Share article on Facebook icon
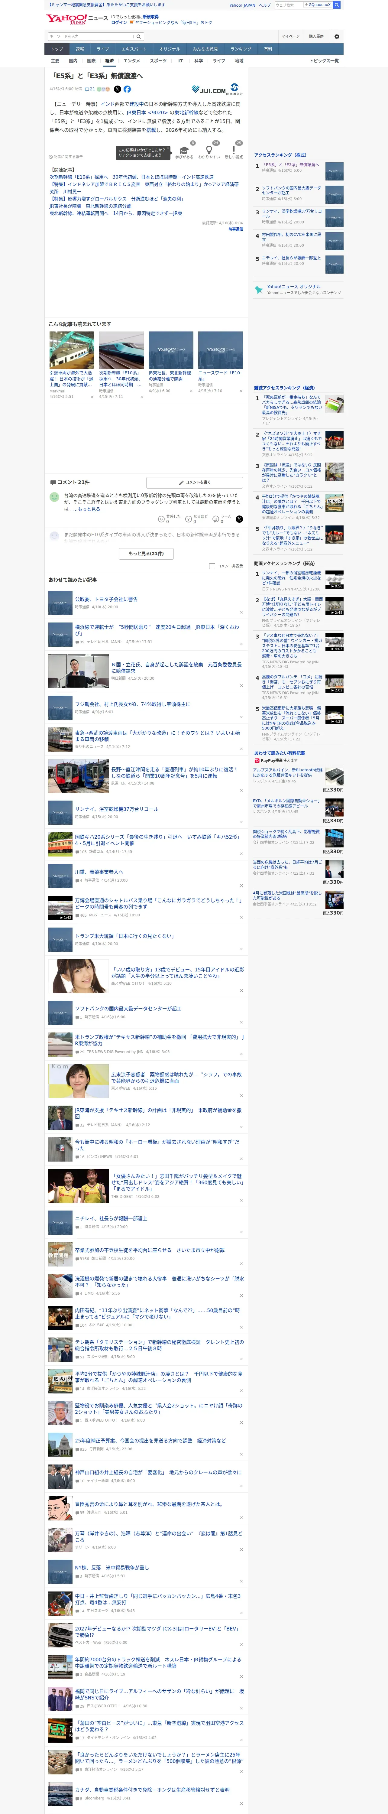388x1814 pixels. coord(128,89)
